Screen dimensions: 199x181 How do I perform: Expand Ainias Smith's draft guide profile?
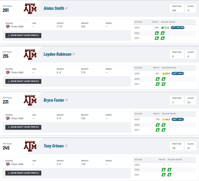coord(23,35)
